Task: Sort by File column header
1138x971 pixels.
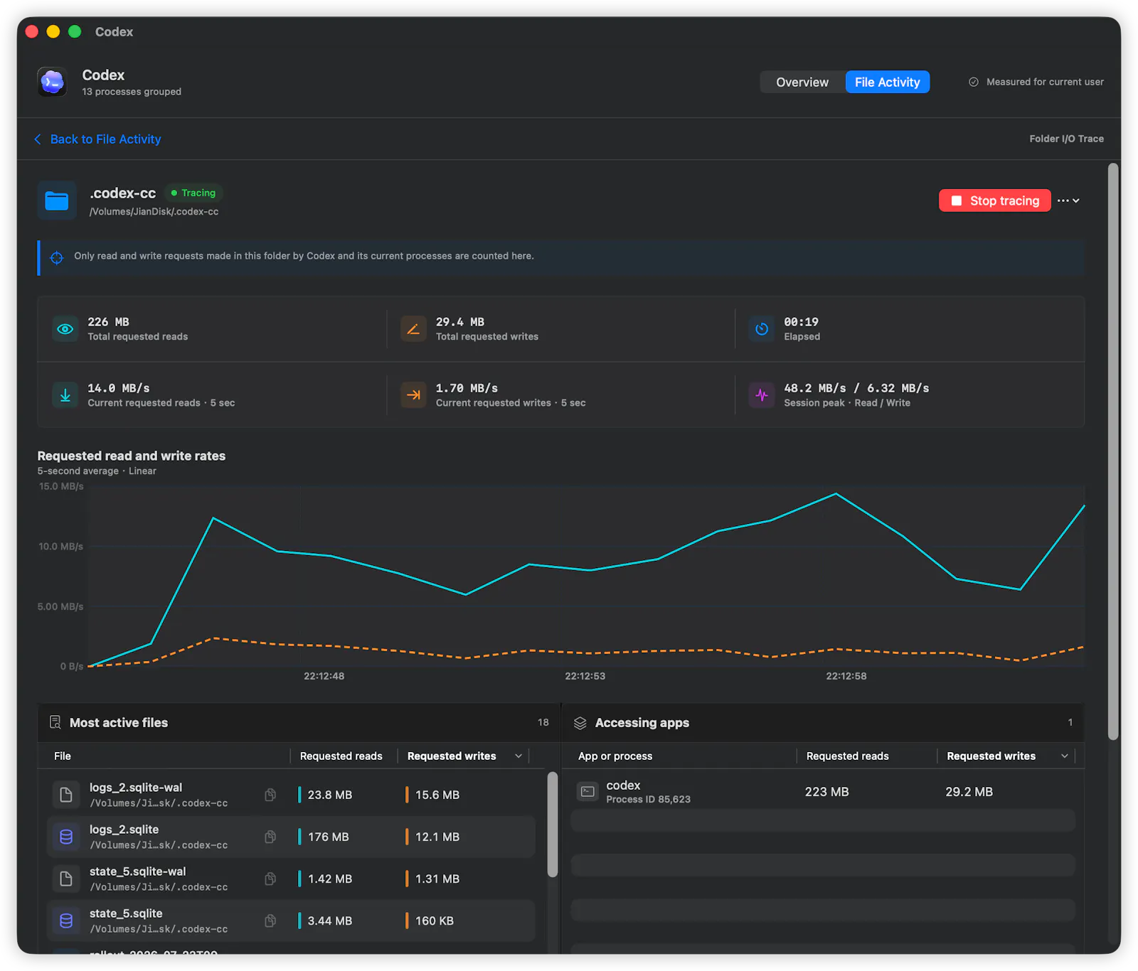Action: coord(63,756)
